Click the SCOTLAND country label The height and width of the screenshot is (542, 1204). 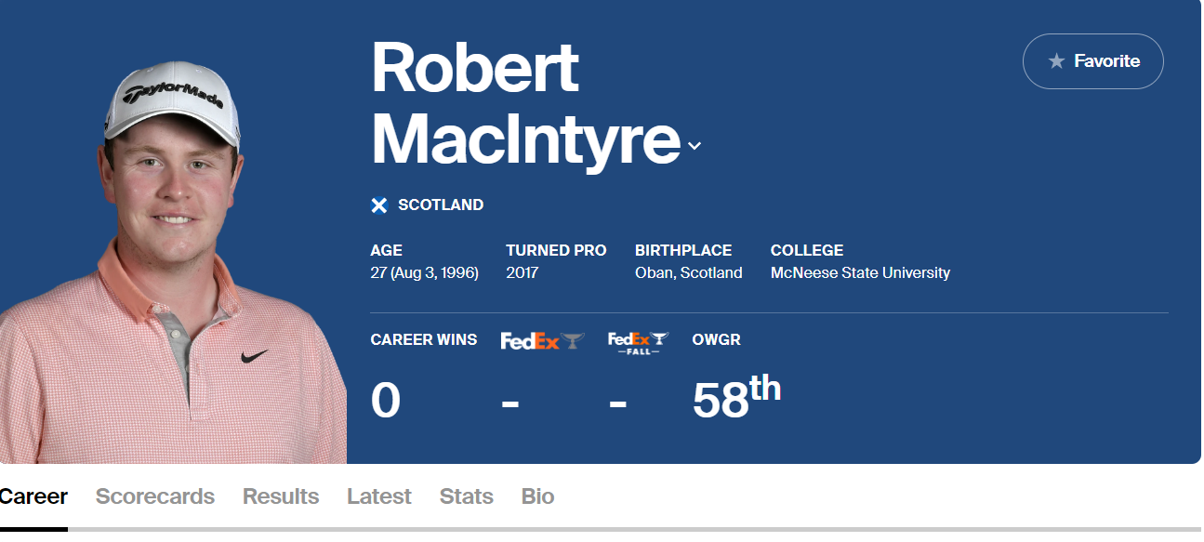point(441,205)
